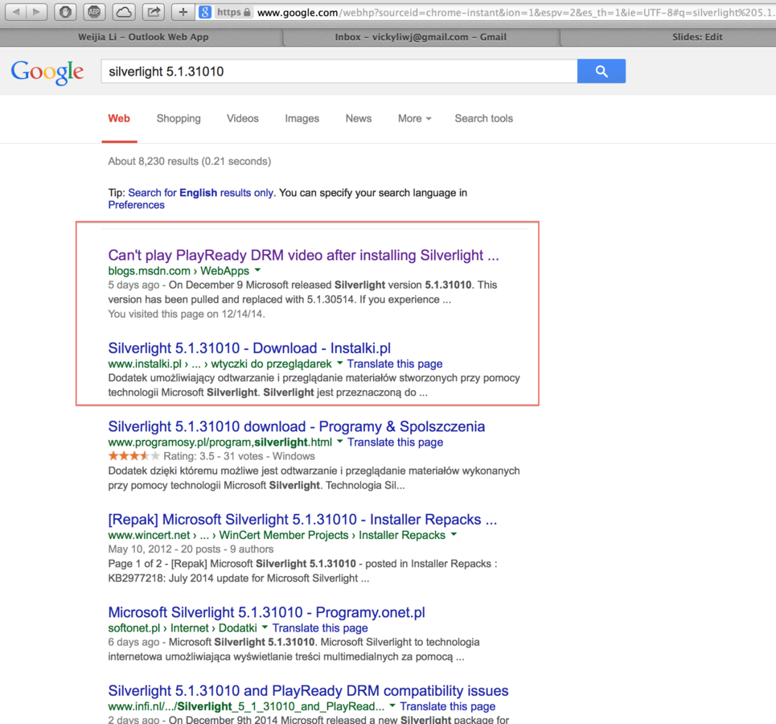Click Translate this page for infi.nl result
The height and width of the screenshot is (724, 776).
[447, 706]
